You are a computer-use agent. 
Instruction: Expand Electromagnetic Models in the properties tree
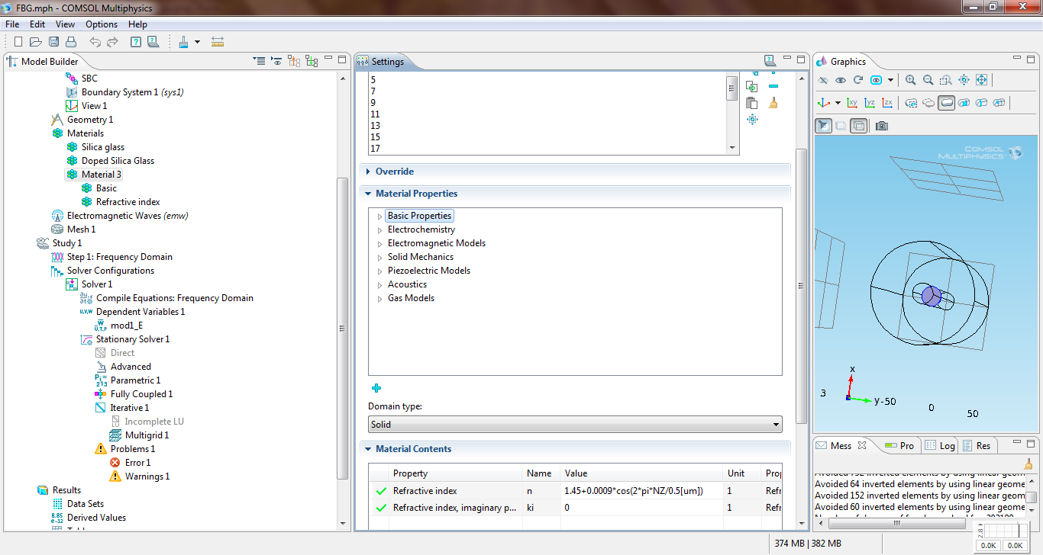pos(379,244)
